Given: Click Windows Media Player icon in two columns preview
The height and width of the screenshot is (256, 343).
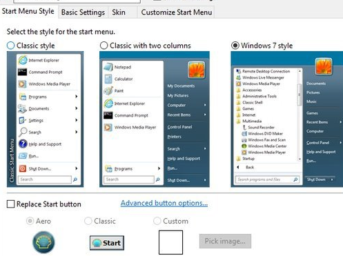Looking at the screenshot, I should pos(108,127).
